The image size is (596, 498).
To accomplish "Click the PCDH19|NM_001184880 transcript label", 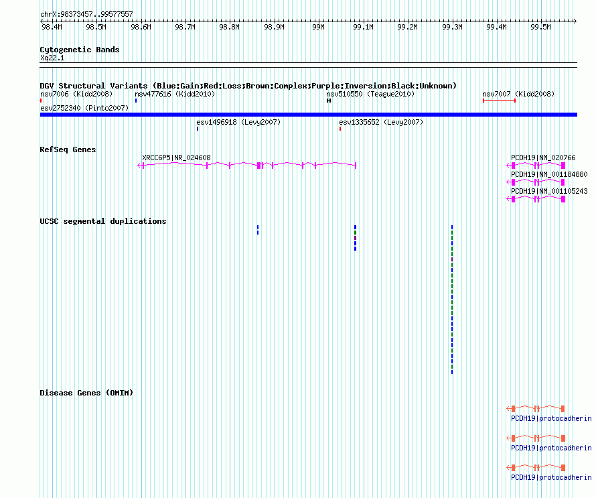I will coord(549,174).
